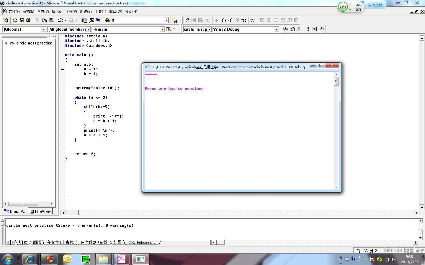Select the 在文件1中查找 output tab
The image size is (425, 265).
coord(60,242)
